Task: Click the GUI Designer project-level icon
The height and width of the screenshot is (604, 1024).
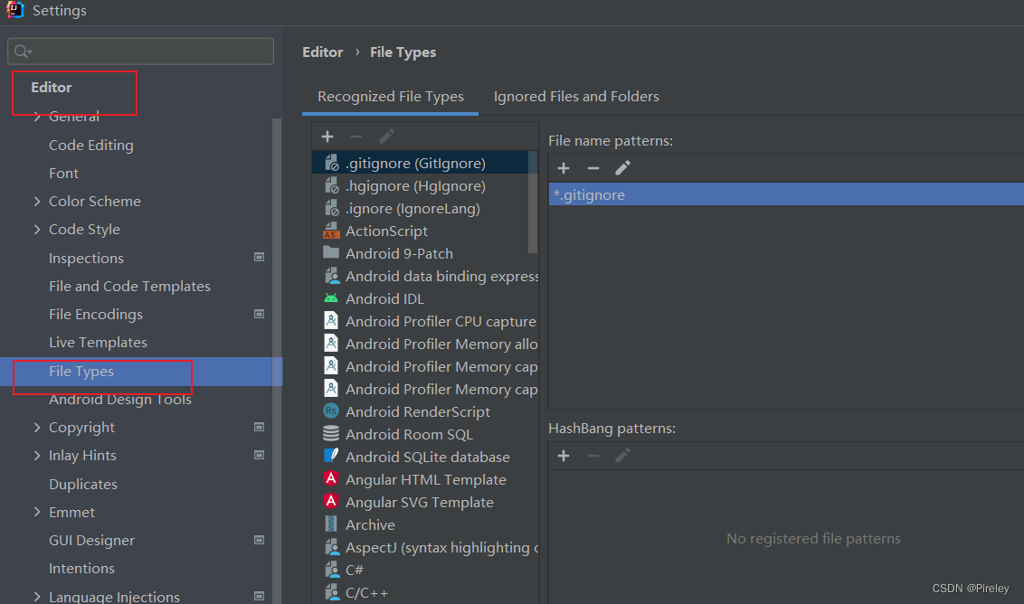Action: (260, 540)
